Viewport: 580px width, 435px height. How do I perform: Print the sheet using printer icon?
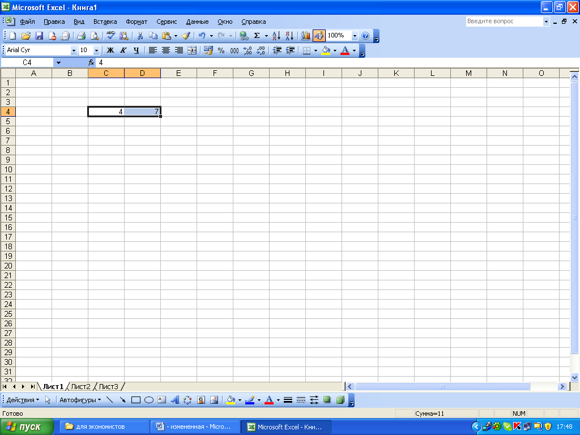coord(82,36)
